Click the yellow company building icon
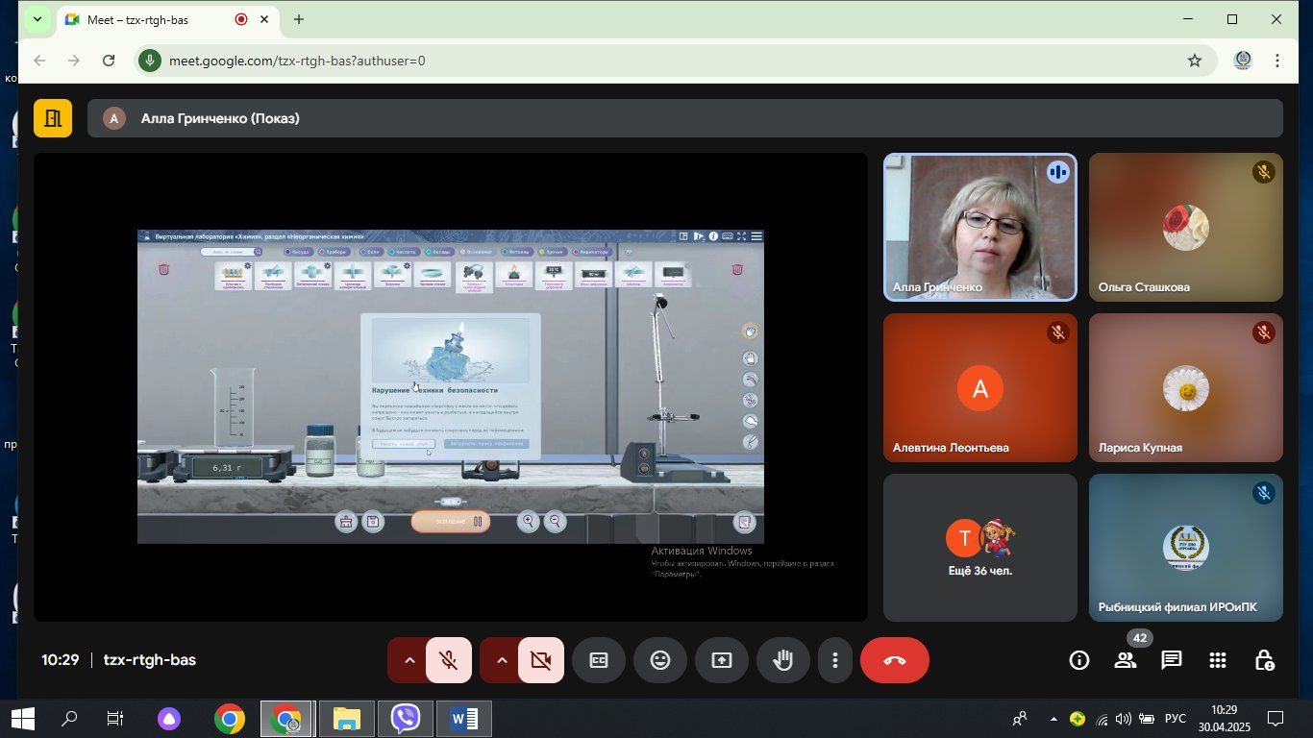This screenshot has width=1313, height=738. point(53,118)
